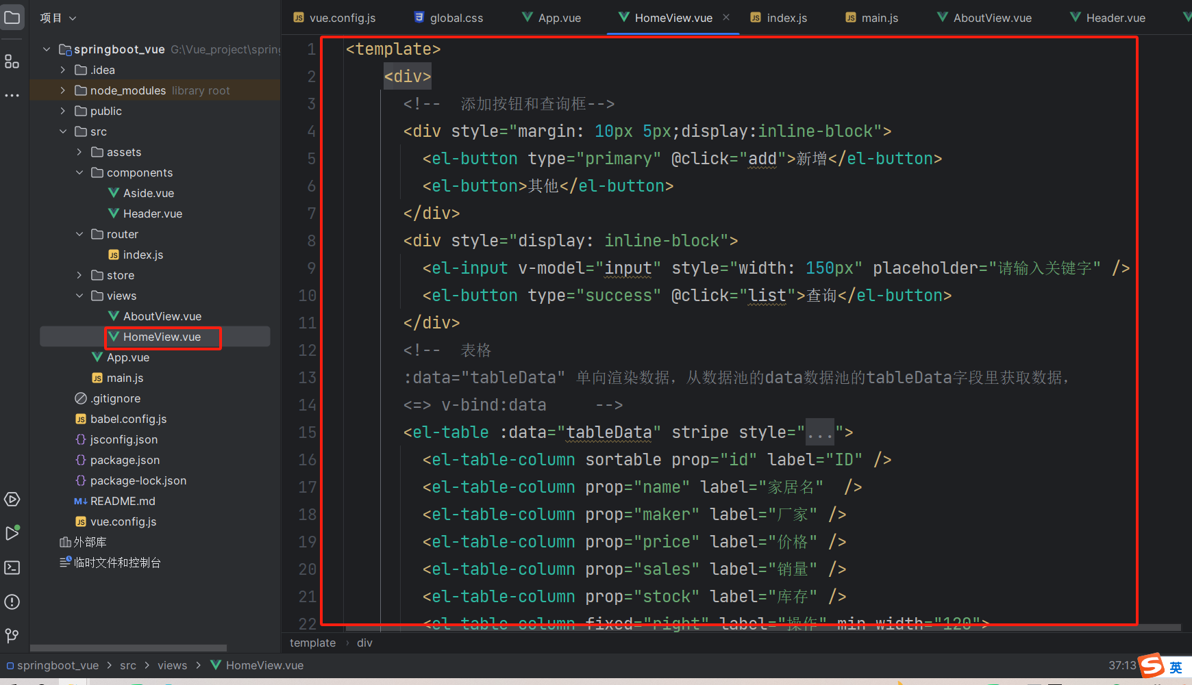Open the Problems tool window icon
1192x685 pixels.
12,602
